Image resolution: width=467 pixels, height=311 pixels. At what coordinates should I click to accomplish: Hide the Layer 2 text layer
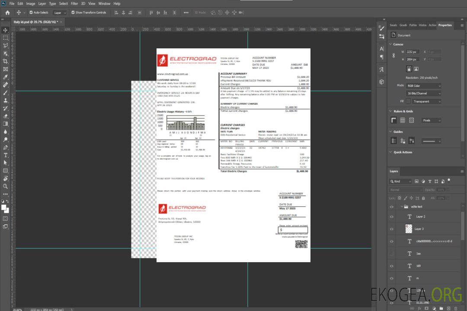[392, 216]
